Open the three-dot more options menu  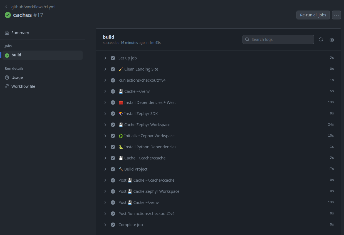click(x=336, y=15)
